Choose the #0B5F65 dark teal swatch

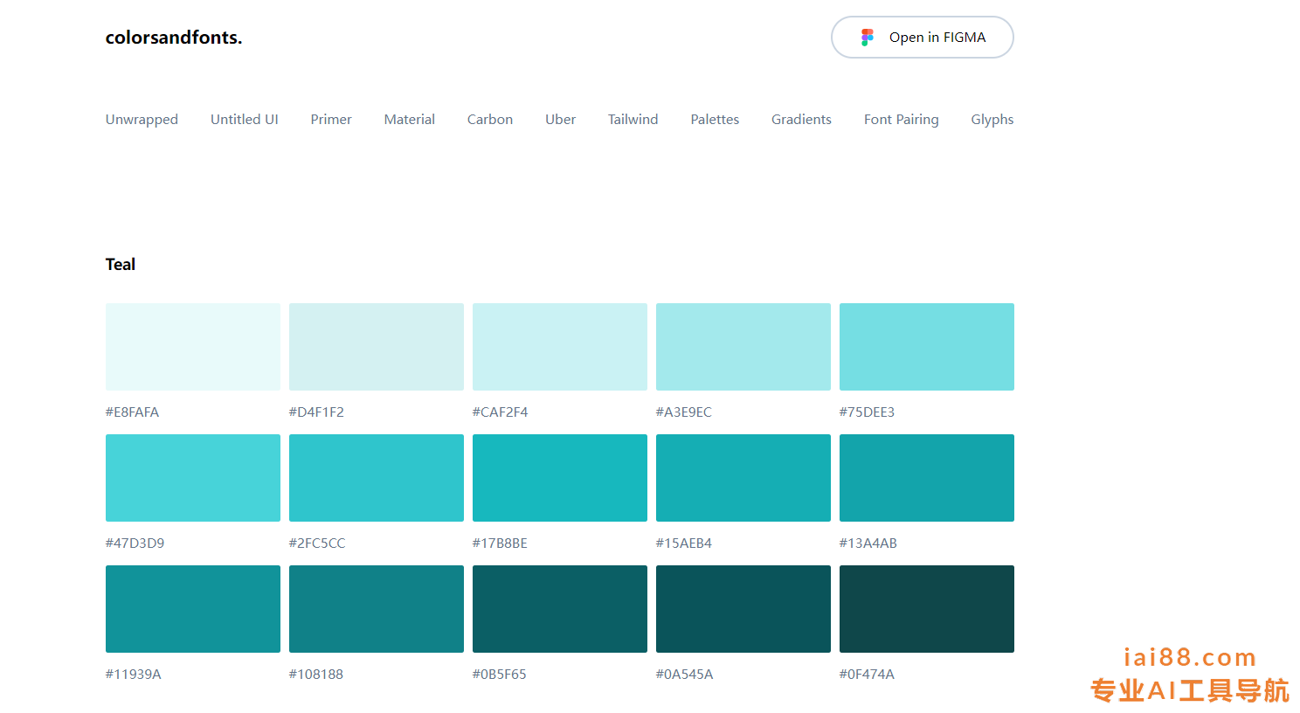point(560,609)
